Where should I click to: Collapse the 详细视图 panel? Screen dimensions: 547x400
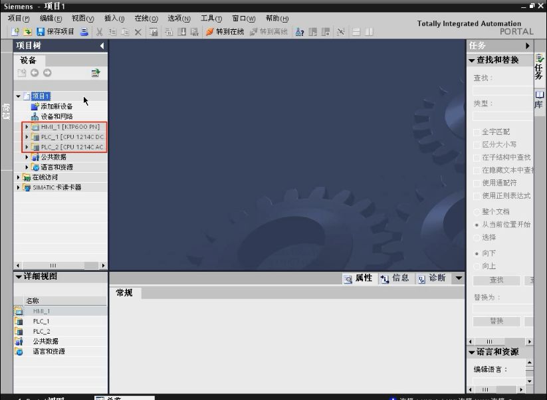19,276
